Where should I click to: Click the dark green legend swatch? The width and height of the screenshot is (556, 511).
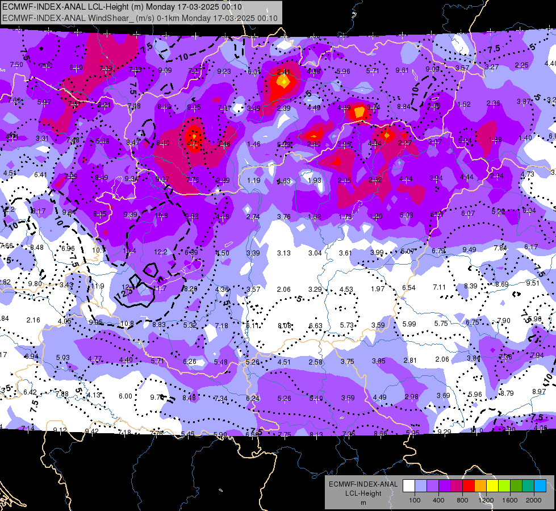(516, 486)
